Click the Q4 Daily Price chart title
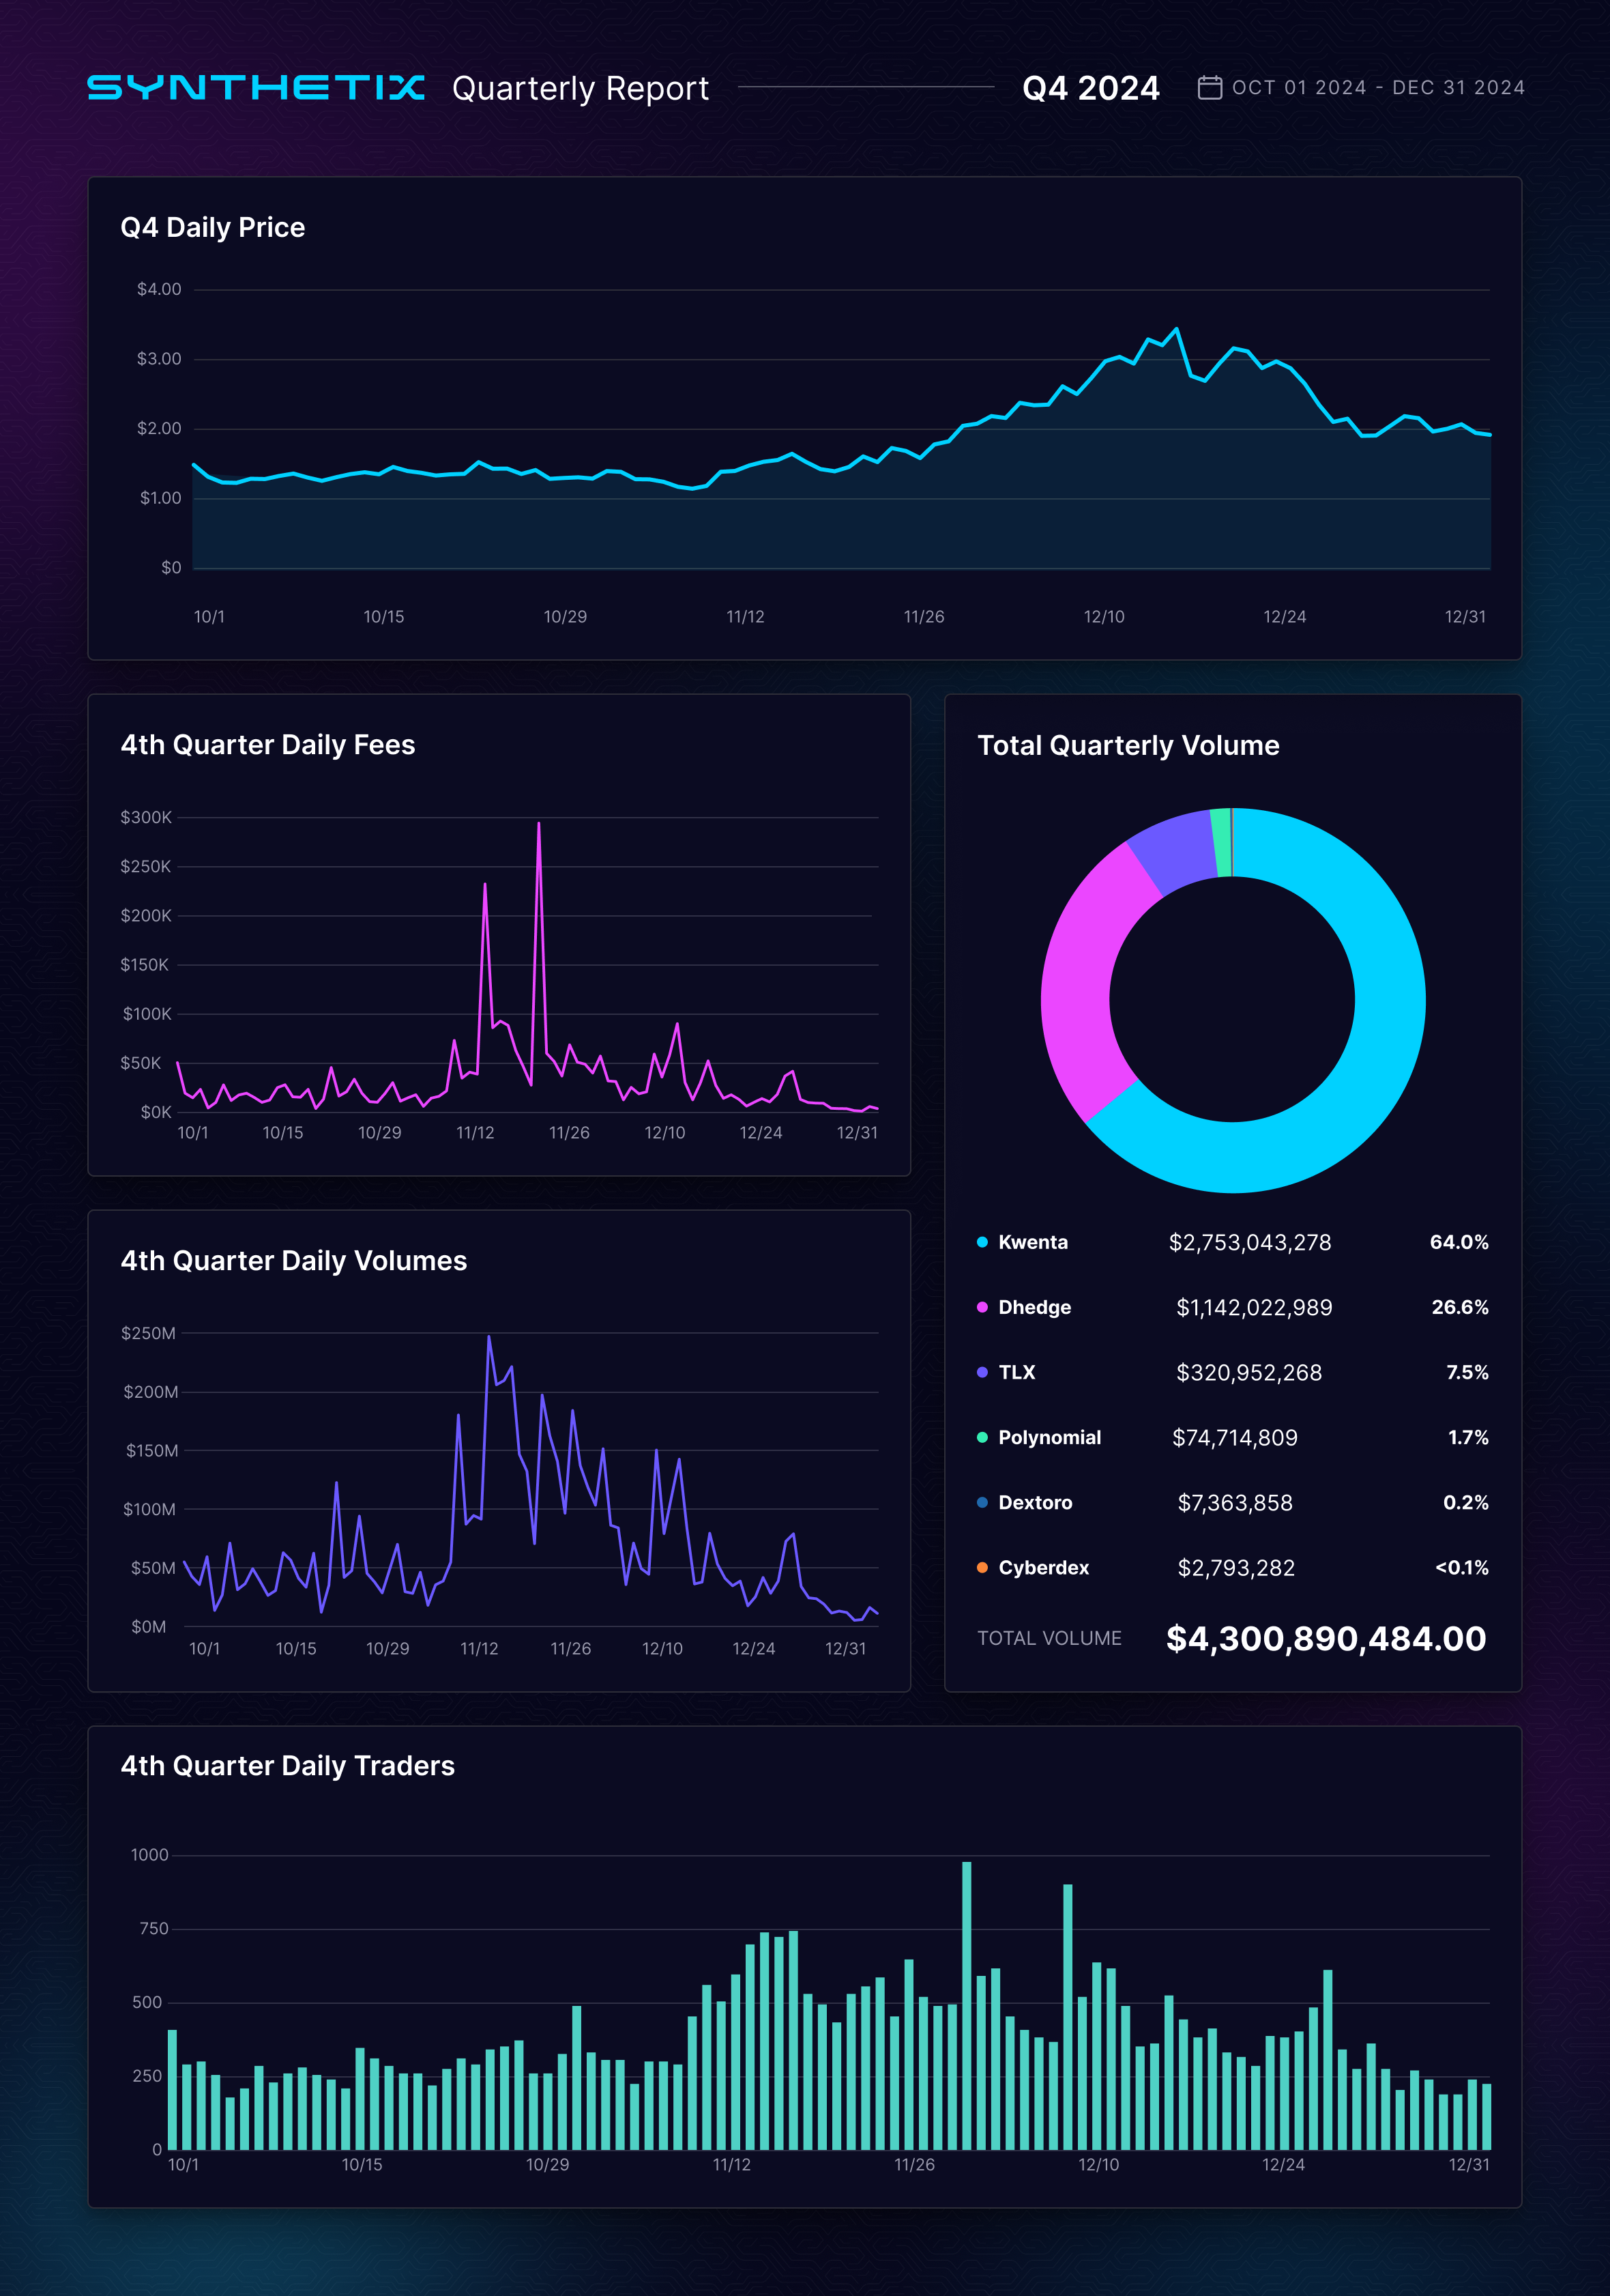 [212, 227]
